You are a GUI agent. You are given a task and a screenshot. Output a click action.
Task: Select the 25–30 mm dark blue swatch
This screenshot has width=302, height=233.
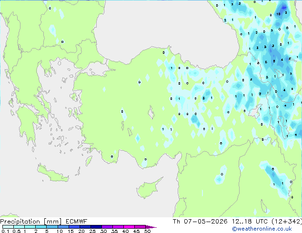pos(96,227)
